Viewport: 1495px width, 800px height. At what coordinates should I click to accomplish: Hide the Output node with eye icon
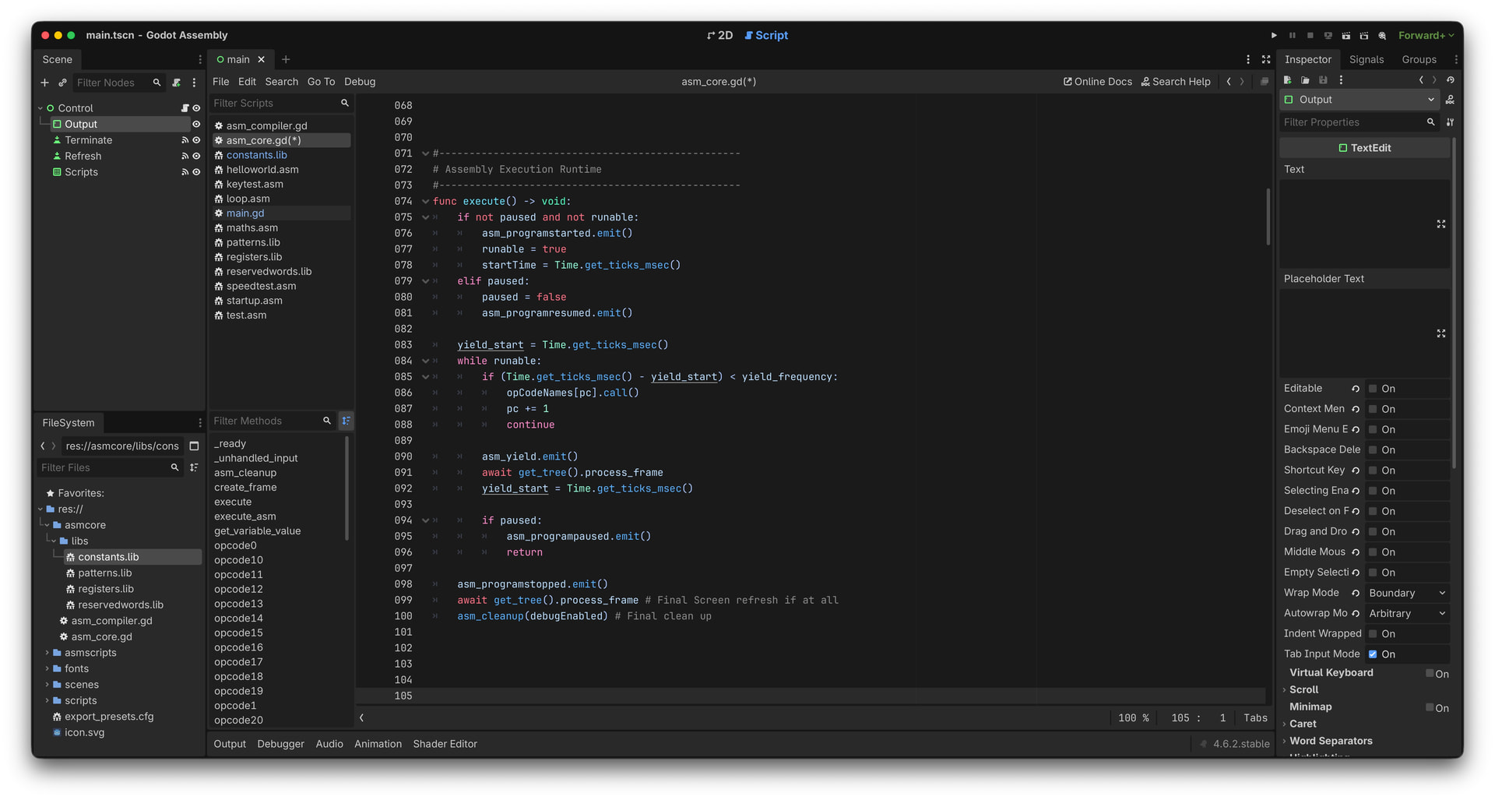pos(196,125)
